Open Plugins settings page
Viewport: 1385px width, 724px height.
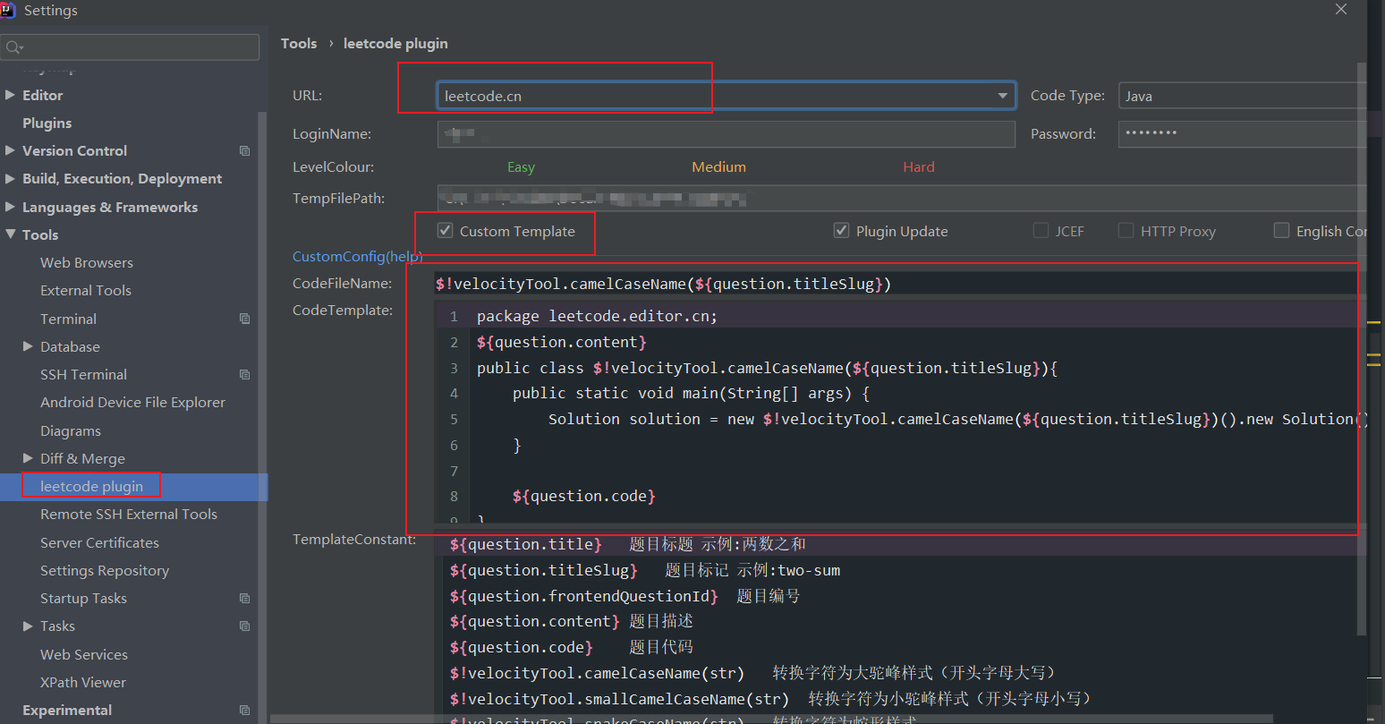point(47,123)
